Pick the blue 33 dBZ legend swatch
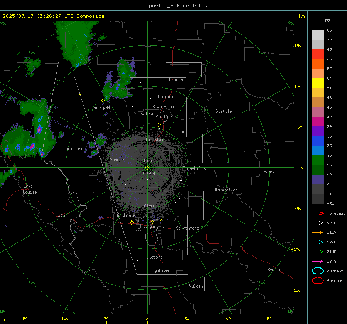347x324 pixels. [x=318, y=151]
